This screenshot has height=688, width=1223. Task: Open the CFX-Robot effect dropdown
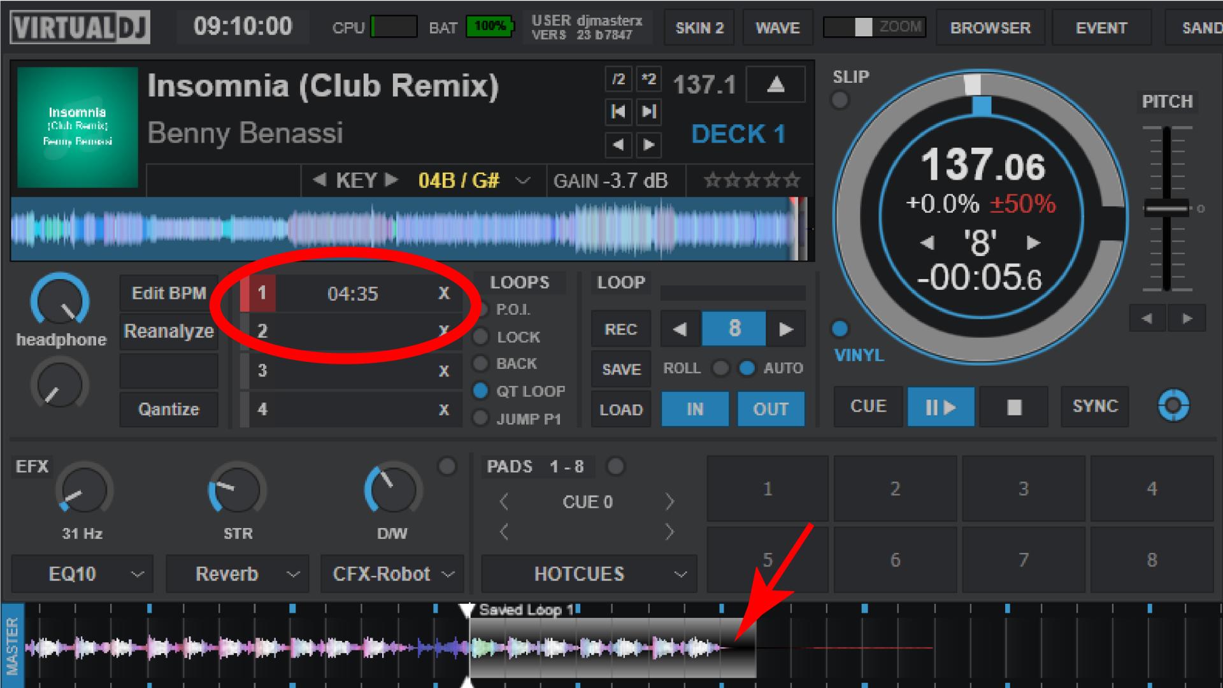click(392, 573)
